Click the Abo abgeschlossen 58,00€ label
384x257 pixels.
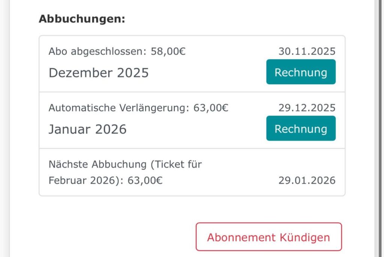(117, 51)
